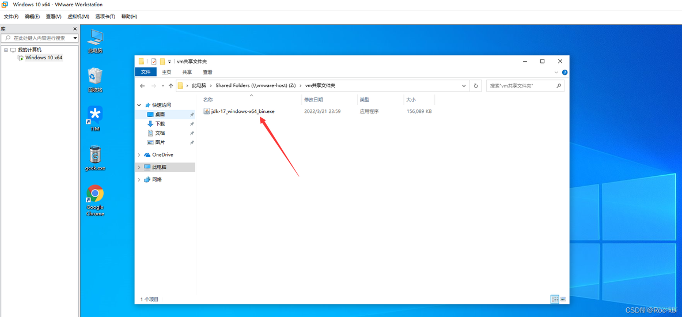Expand the 此电脑 node in navigation pane
682x317 pixels.
(139, 167)
